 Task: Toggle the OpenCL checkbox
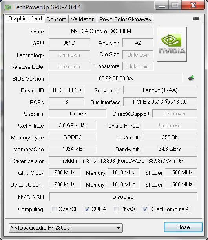pyautogui.click(x=54, y=209)
